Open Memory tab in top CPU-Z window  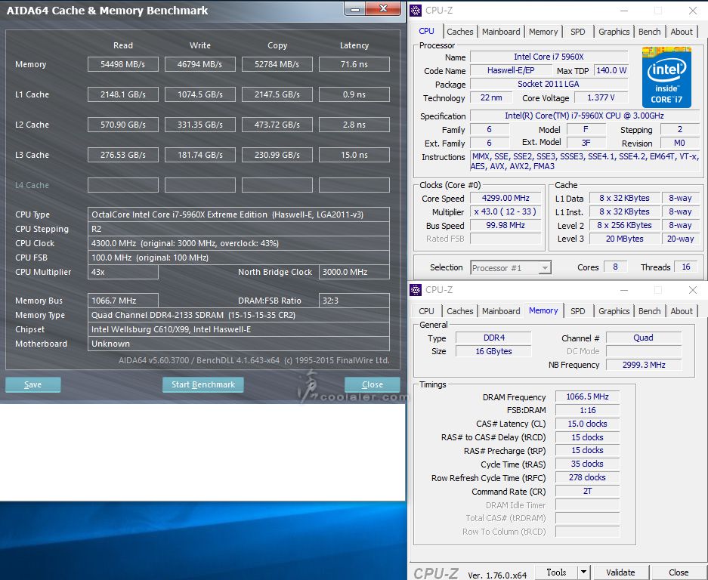543,32
